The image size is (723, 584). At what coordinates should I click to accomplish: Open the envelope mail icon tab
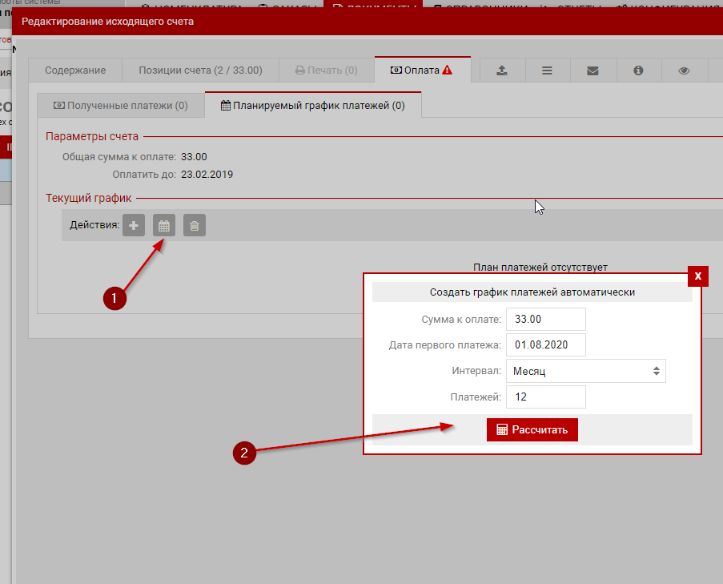(592, 70)
